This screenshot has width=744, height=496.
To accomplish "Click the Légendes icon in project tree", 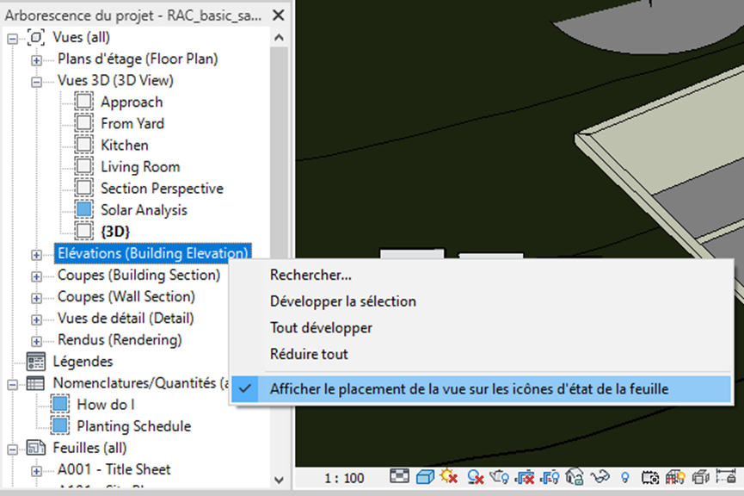I will [36, 362].
